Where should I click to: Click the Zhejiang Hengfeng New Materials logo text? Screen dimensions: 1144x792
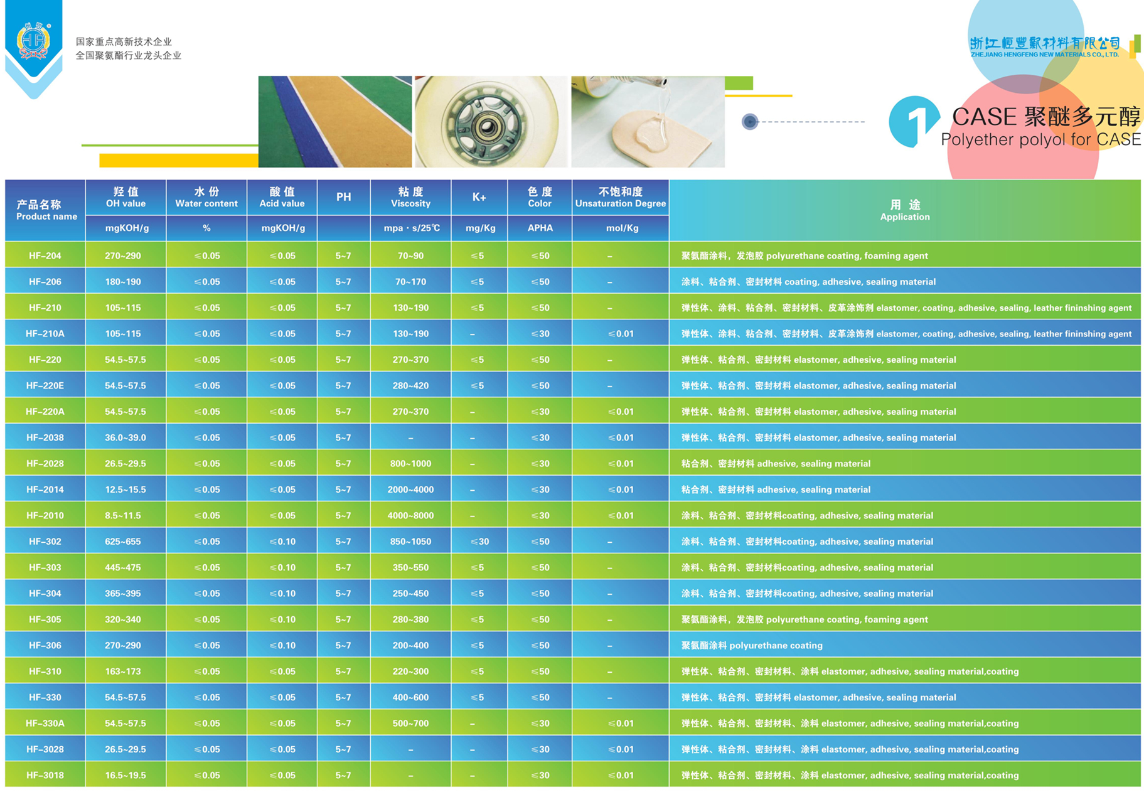(x=1044, y=46)
